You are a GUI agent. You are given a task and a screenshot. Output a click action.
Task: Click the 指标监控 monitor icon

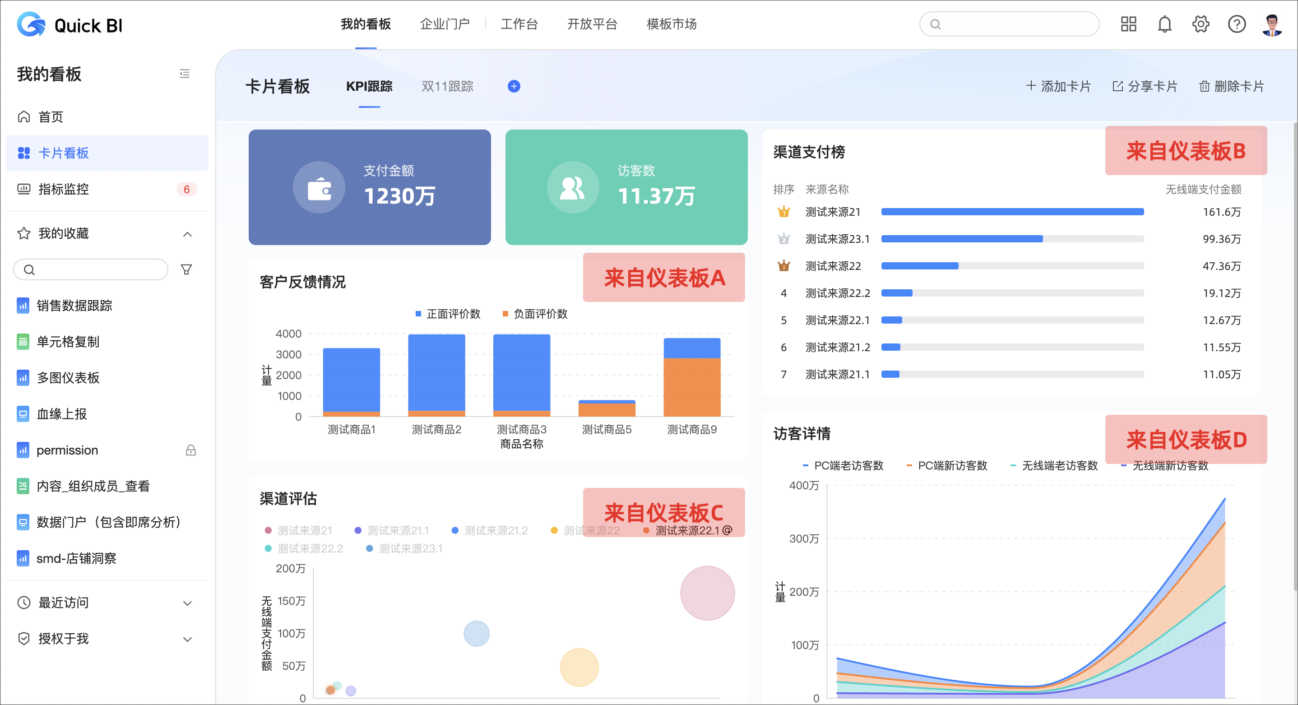pos(23,189)
